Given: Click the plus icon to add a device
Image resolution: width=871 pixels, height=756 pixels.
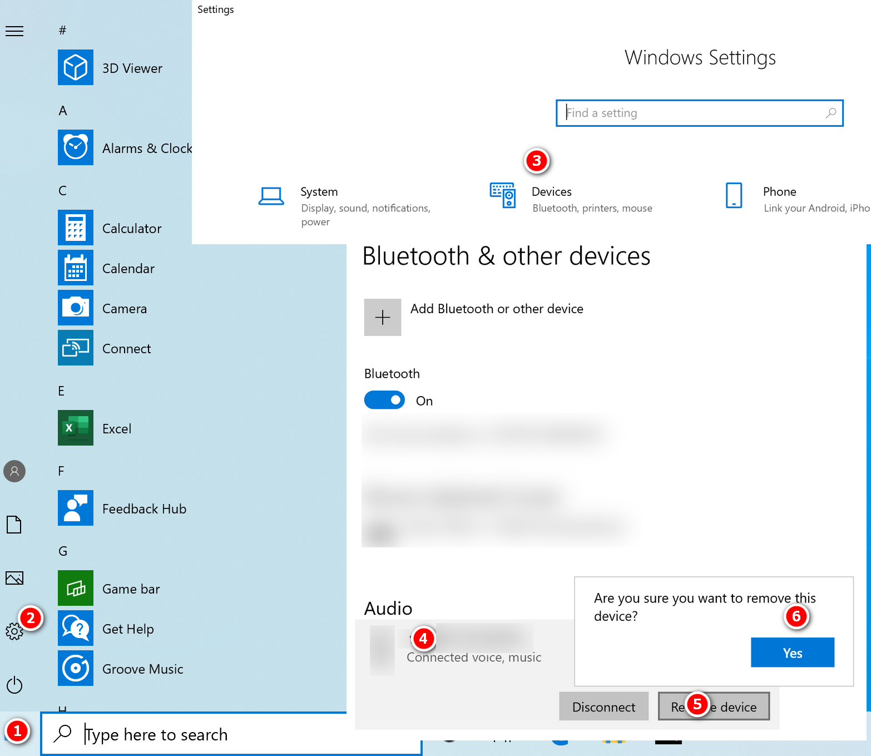Looking at the screenshot, I should (x=383, y=317).
